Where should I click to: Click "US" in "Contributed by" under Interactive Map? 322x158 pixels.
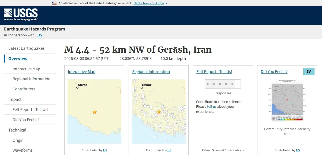pos(105,150)
